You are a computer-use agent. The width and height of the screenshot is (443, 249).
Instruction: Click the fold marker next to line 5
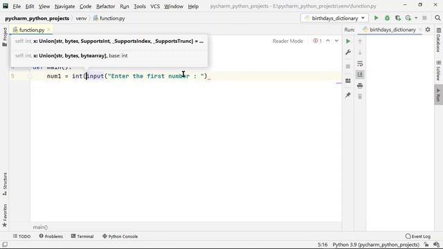coord(30,76)
